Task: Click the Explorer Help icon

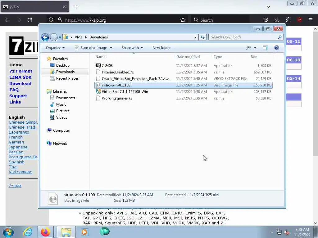Action: [x=277, y=48]
